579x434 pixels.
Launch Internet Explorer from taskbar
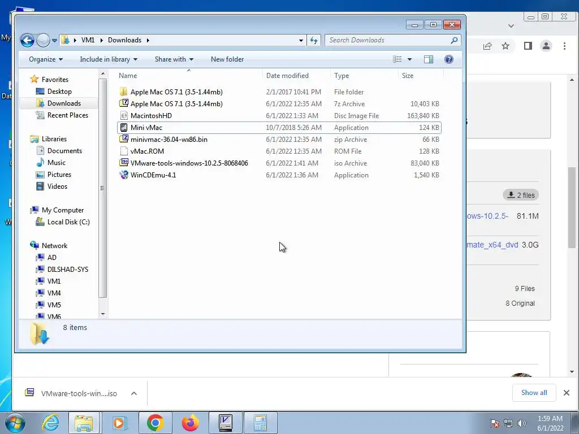pyautogui.click(x=50, y=423)
